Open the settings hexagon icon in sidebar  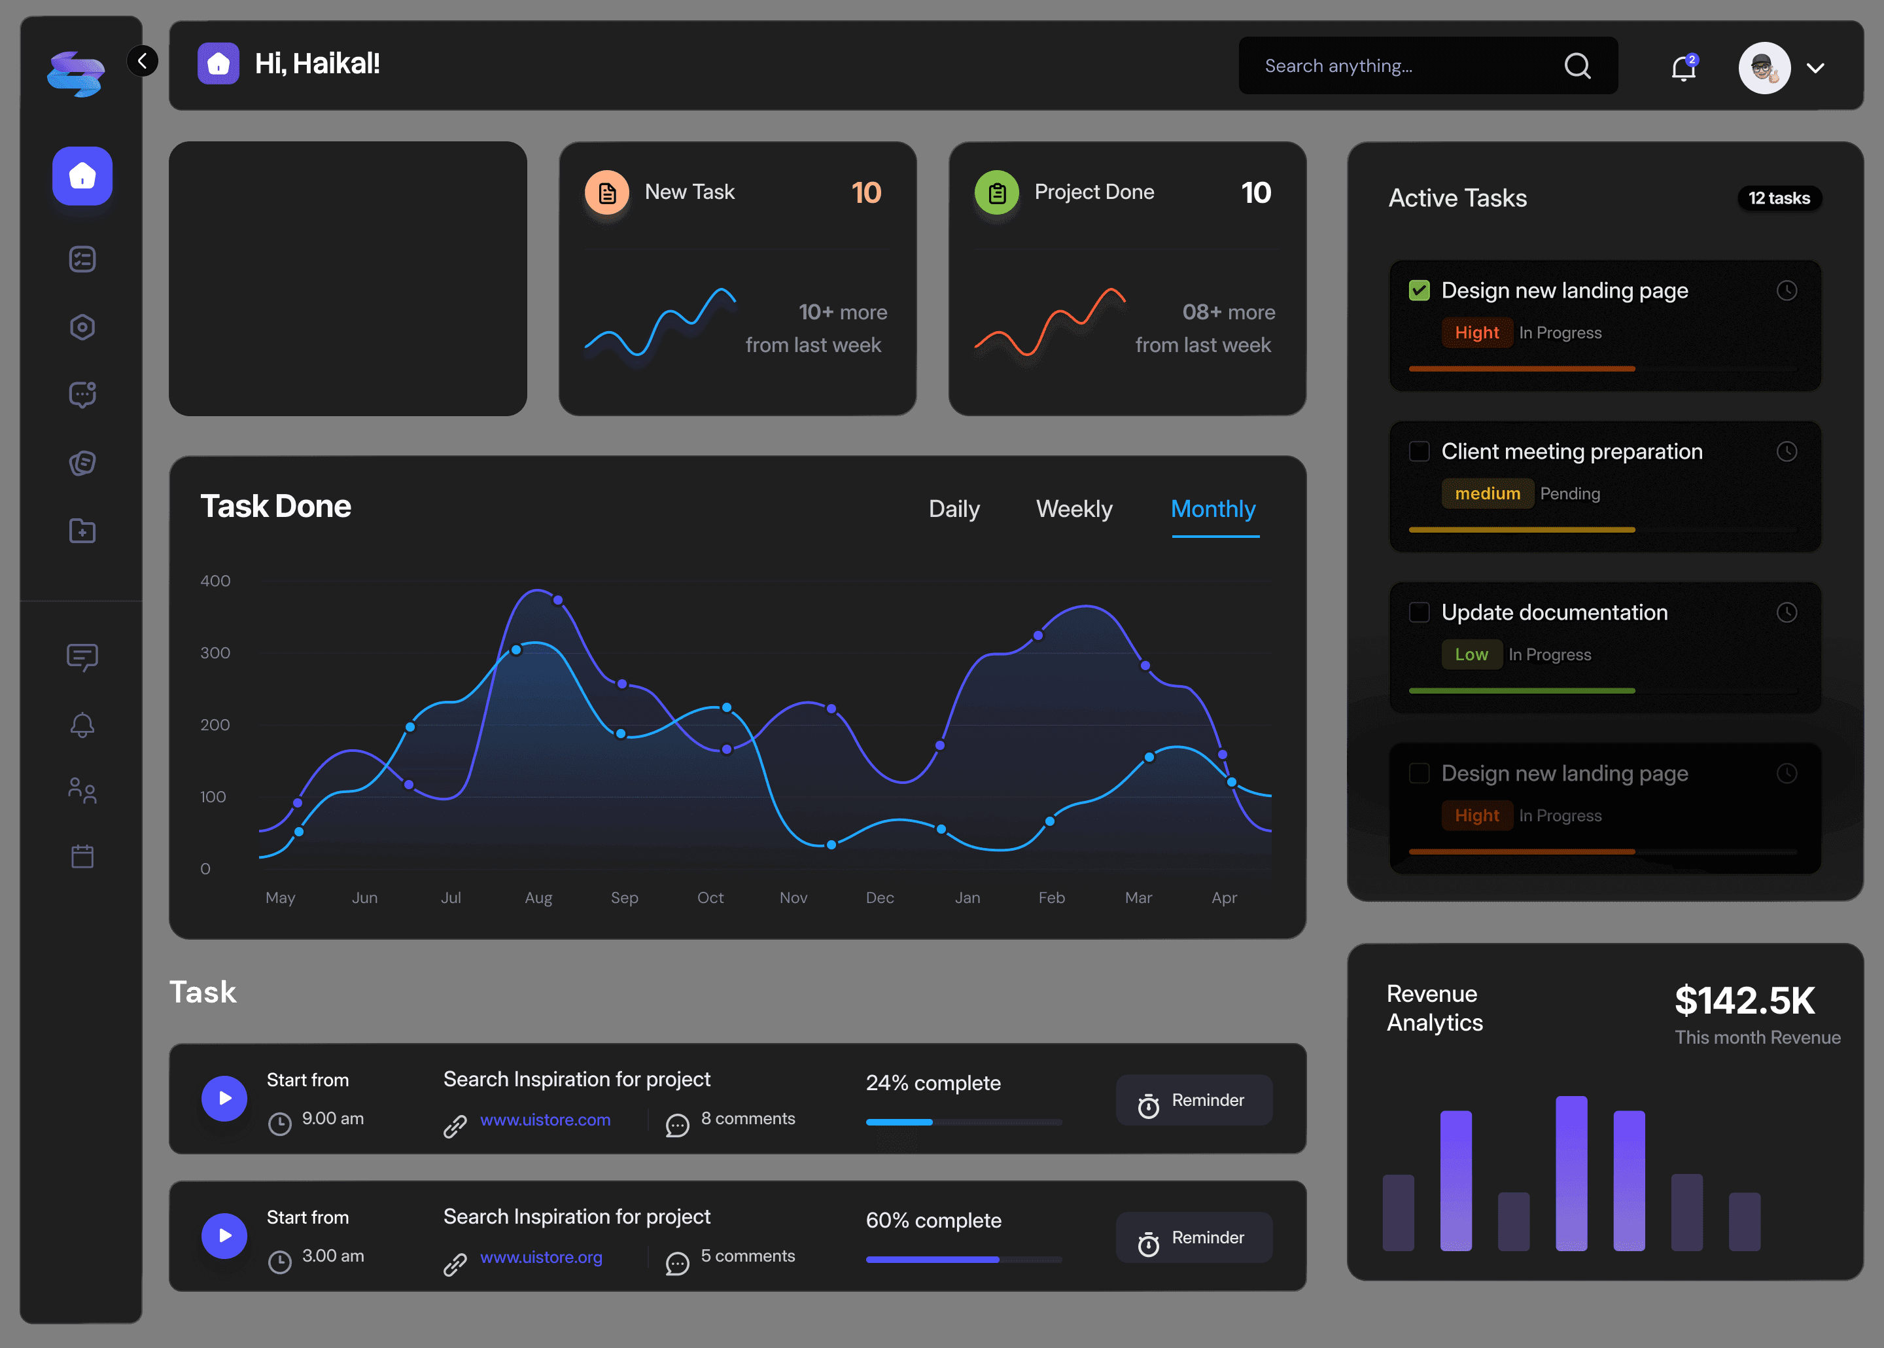point(81,327)
